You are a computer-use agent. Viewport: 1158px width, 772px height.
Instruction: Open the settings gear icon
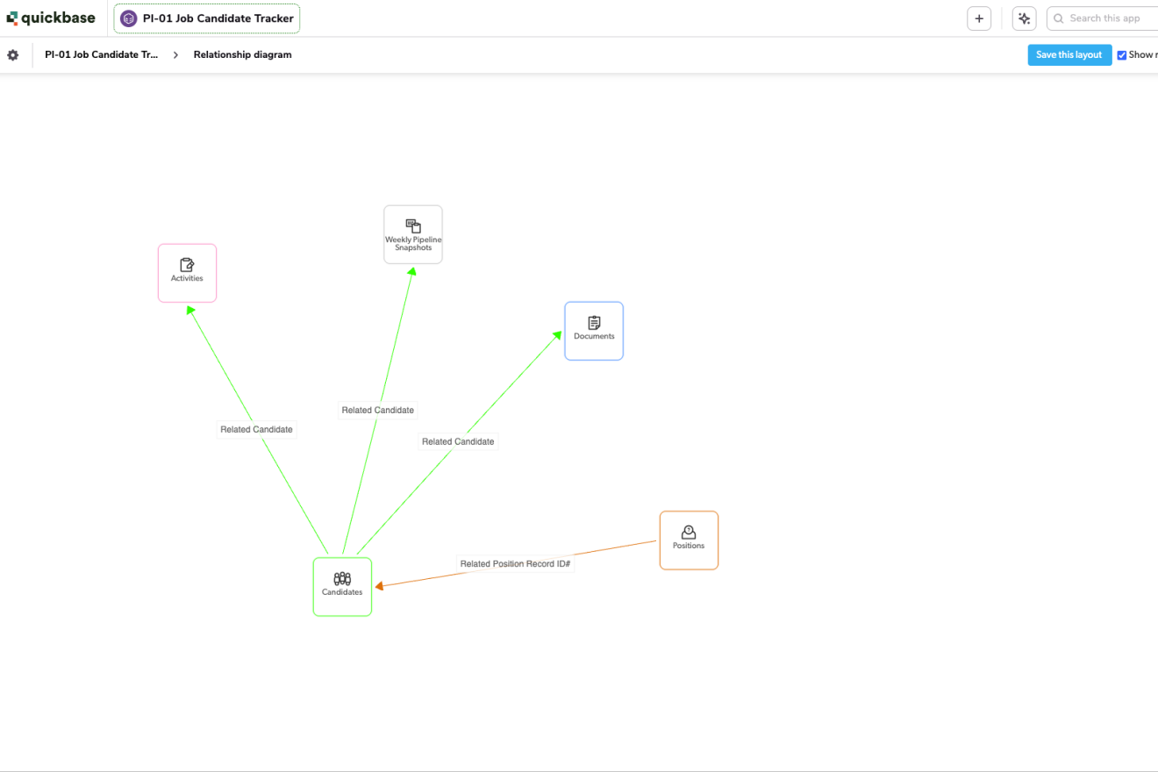13,55
